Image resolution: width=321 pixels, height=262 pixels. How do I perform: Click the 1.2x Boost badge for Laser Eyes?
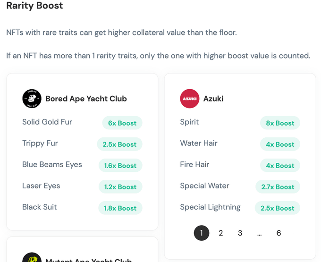[x=120, y=187]
